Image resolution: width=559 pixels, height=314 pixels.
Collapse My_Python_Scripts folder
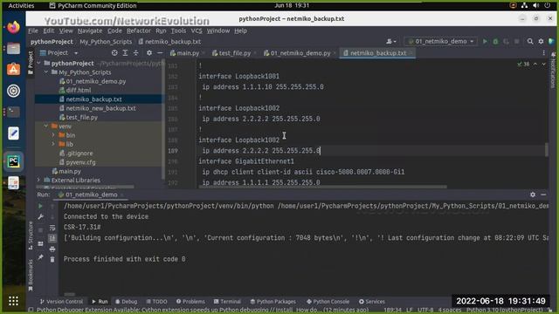pos(46,72)
